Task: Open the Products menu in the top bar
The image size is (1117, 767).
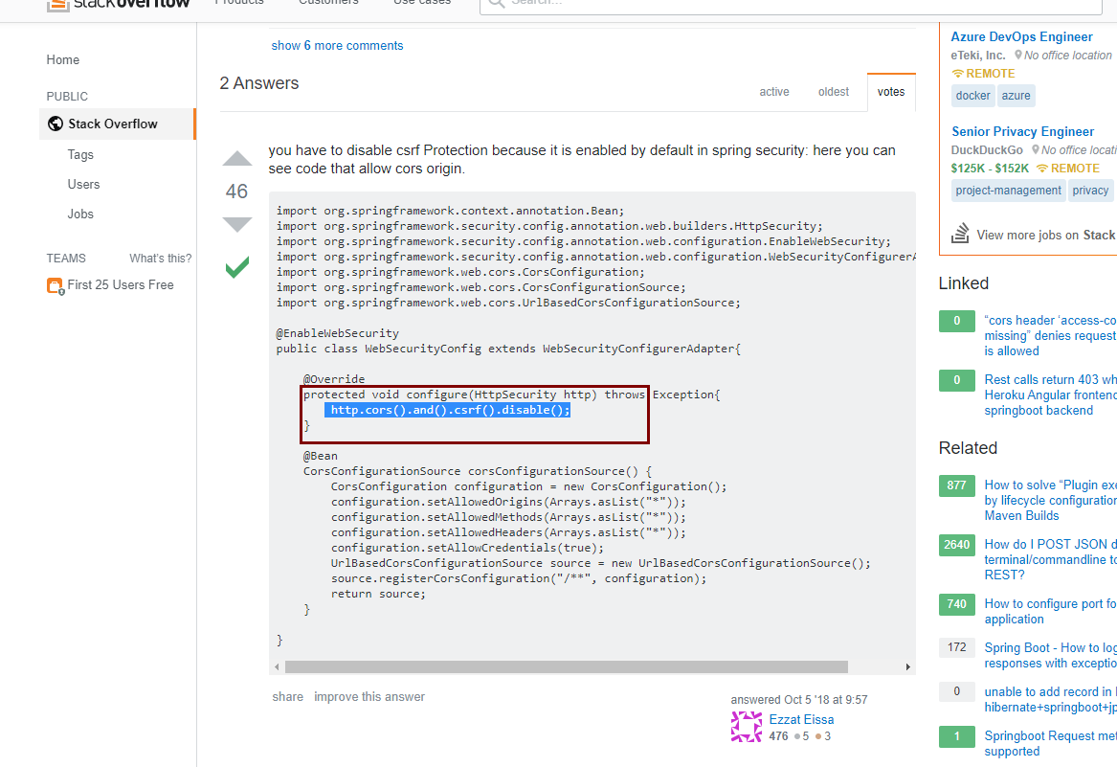Action: (238, 3)
